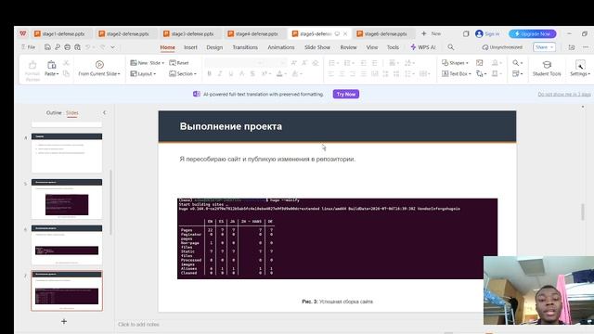The width and height of the screenshot is (594, 334).
Task: Add a new slide with plus icon
Action: pyautogui.click(x=64, y=321)
